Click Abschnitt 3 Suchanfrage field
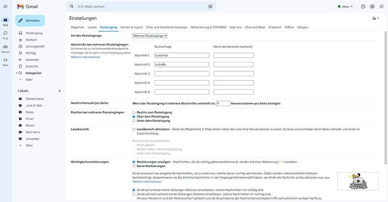This screenshot has height=202, width=388. [x=182, y=74]
